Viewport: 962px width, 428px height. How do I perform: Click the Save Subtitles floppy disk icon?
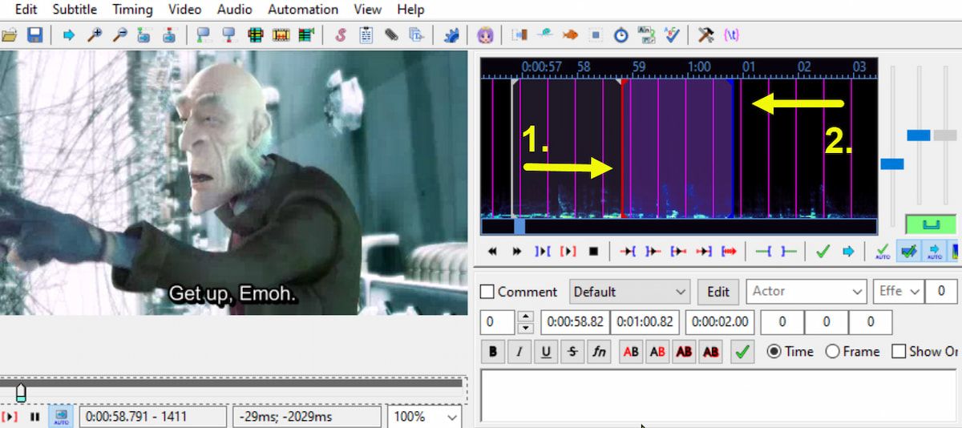34,35
